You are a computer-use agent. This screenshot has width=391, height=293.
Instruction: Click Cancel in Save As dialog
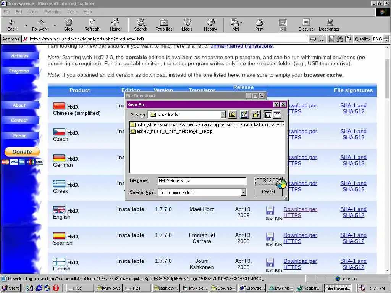coord(268,192)
